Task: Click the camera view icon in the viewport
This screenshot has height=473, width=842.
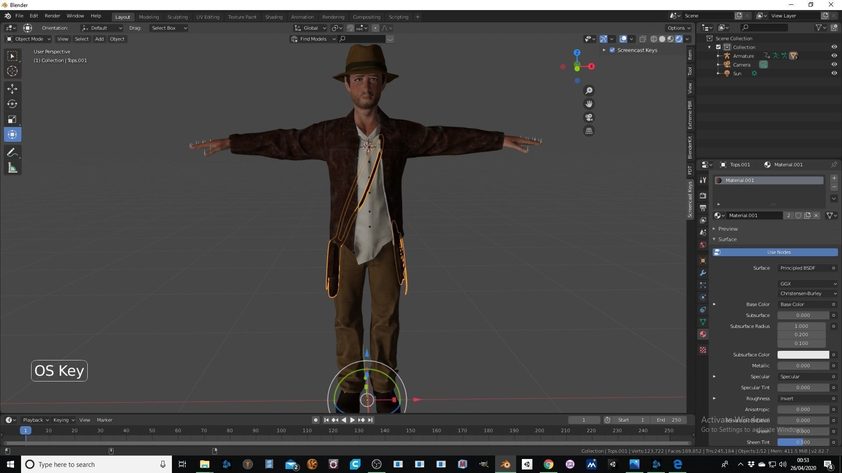Action: (x=589, y=117)
